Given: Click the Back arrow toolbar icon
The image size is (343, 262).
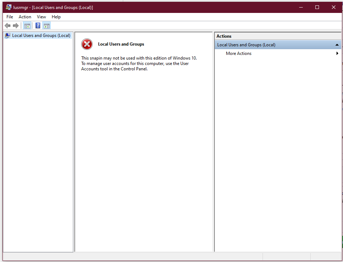Looking at the screenshot, I should (x=8, y=26).
